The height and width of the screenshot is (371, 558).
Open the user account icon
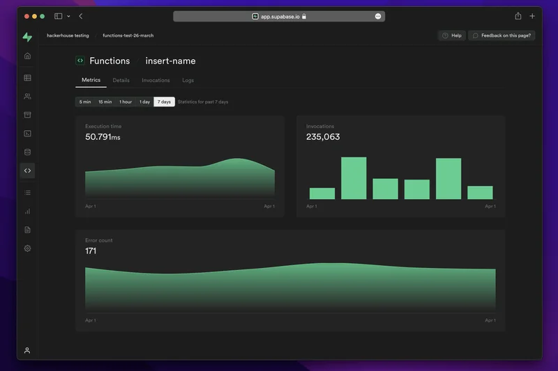point(27,350)
